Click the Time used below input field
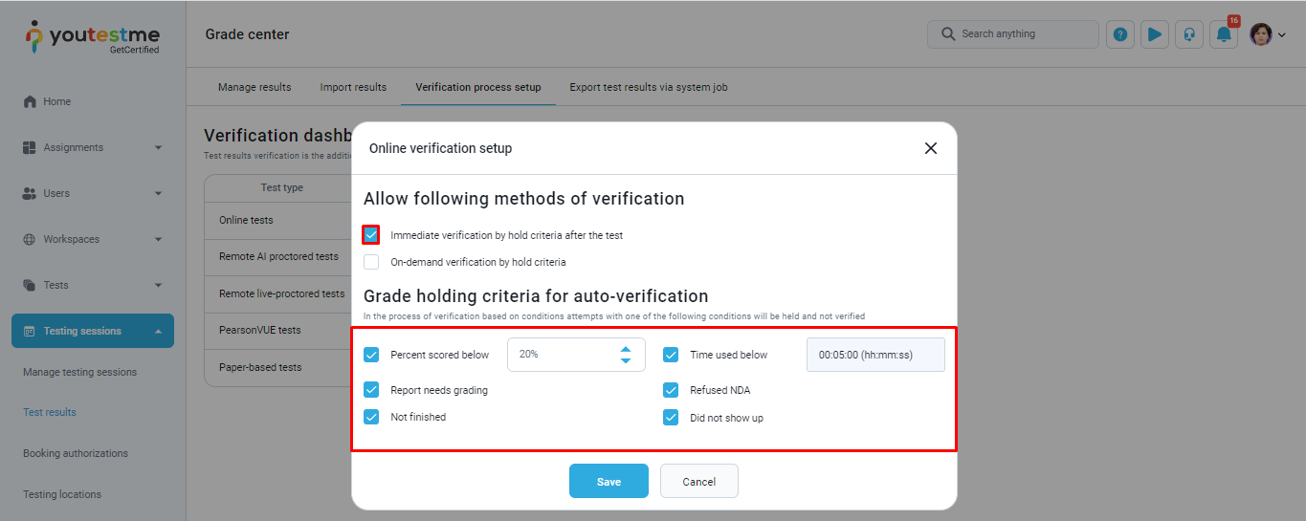1306x521 pixels. pyautogui.click(x=875, y=355)
